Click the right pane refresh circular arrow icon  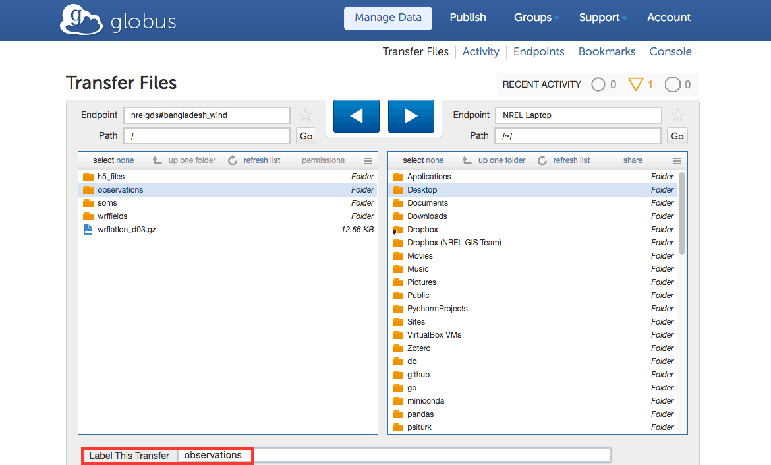[x=542, y=160]
